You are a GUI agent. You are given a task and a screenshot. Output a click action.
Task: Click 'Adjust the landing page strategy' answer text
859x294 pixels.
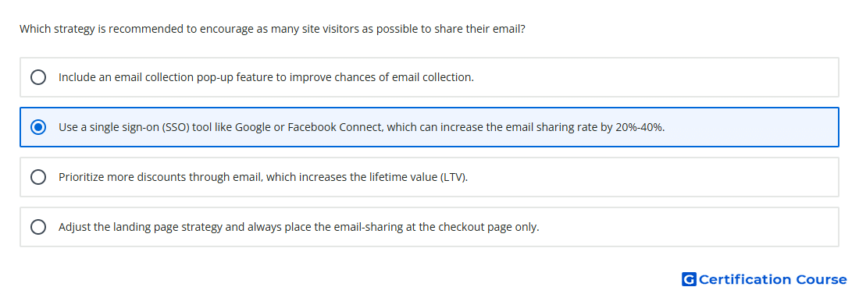pos(299,227)
